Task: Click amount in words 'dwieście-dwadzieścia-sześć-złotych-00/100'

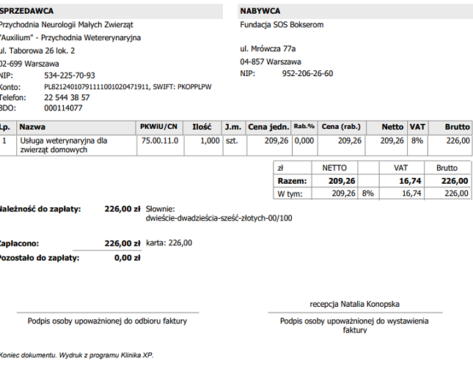Action: (x=219, y=218)
